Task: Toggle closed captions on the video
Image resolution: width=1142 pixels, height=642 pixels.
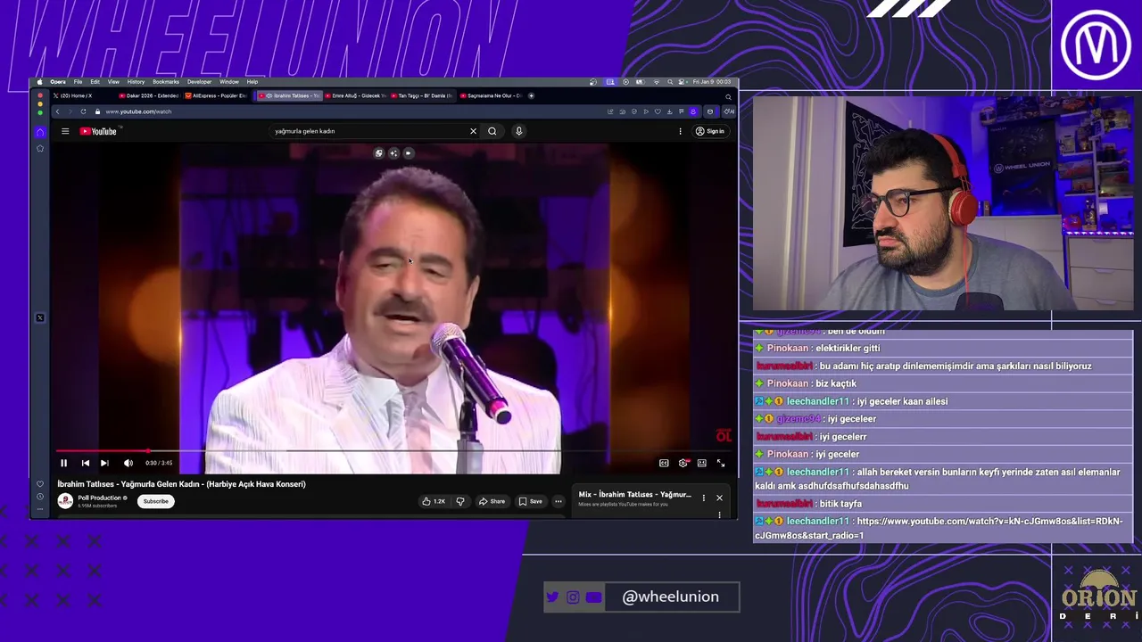Action: [664, 463]
